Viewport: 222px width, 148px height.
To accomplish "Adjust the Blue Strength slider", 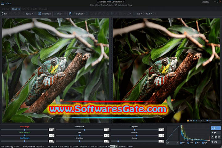I will (x=24, y=141).
